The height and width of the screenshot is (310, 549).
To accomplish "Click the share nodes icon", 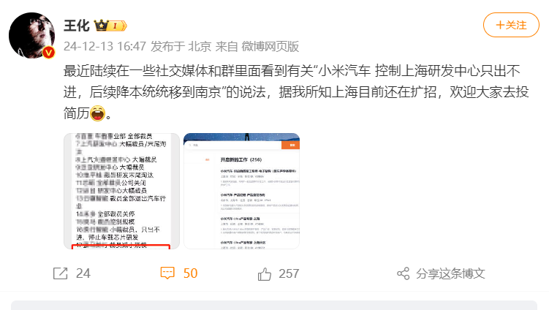I will pos(404,273).
